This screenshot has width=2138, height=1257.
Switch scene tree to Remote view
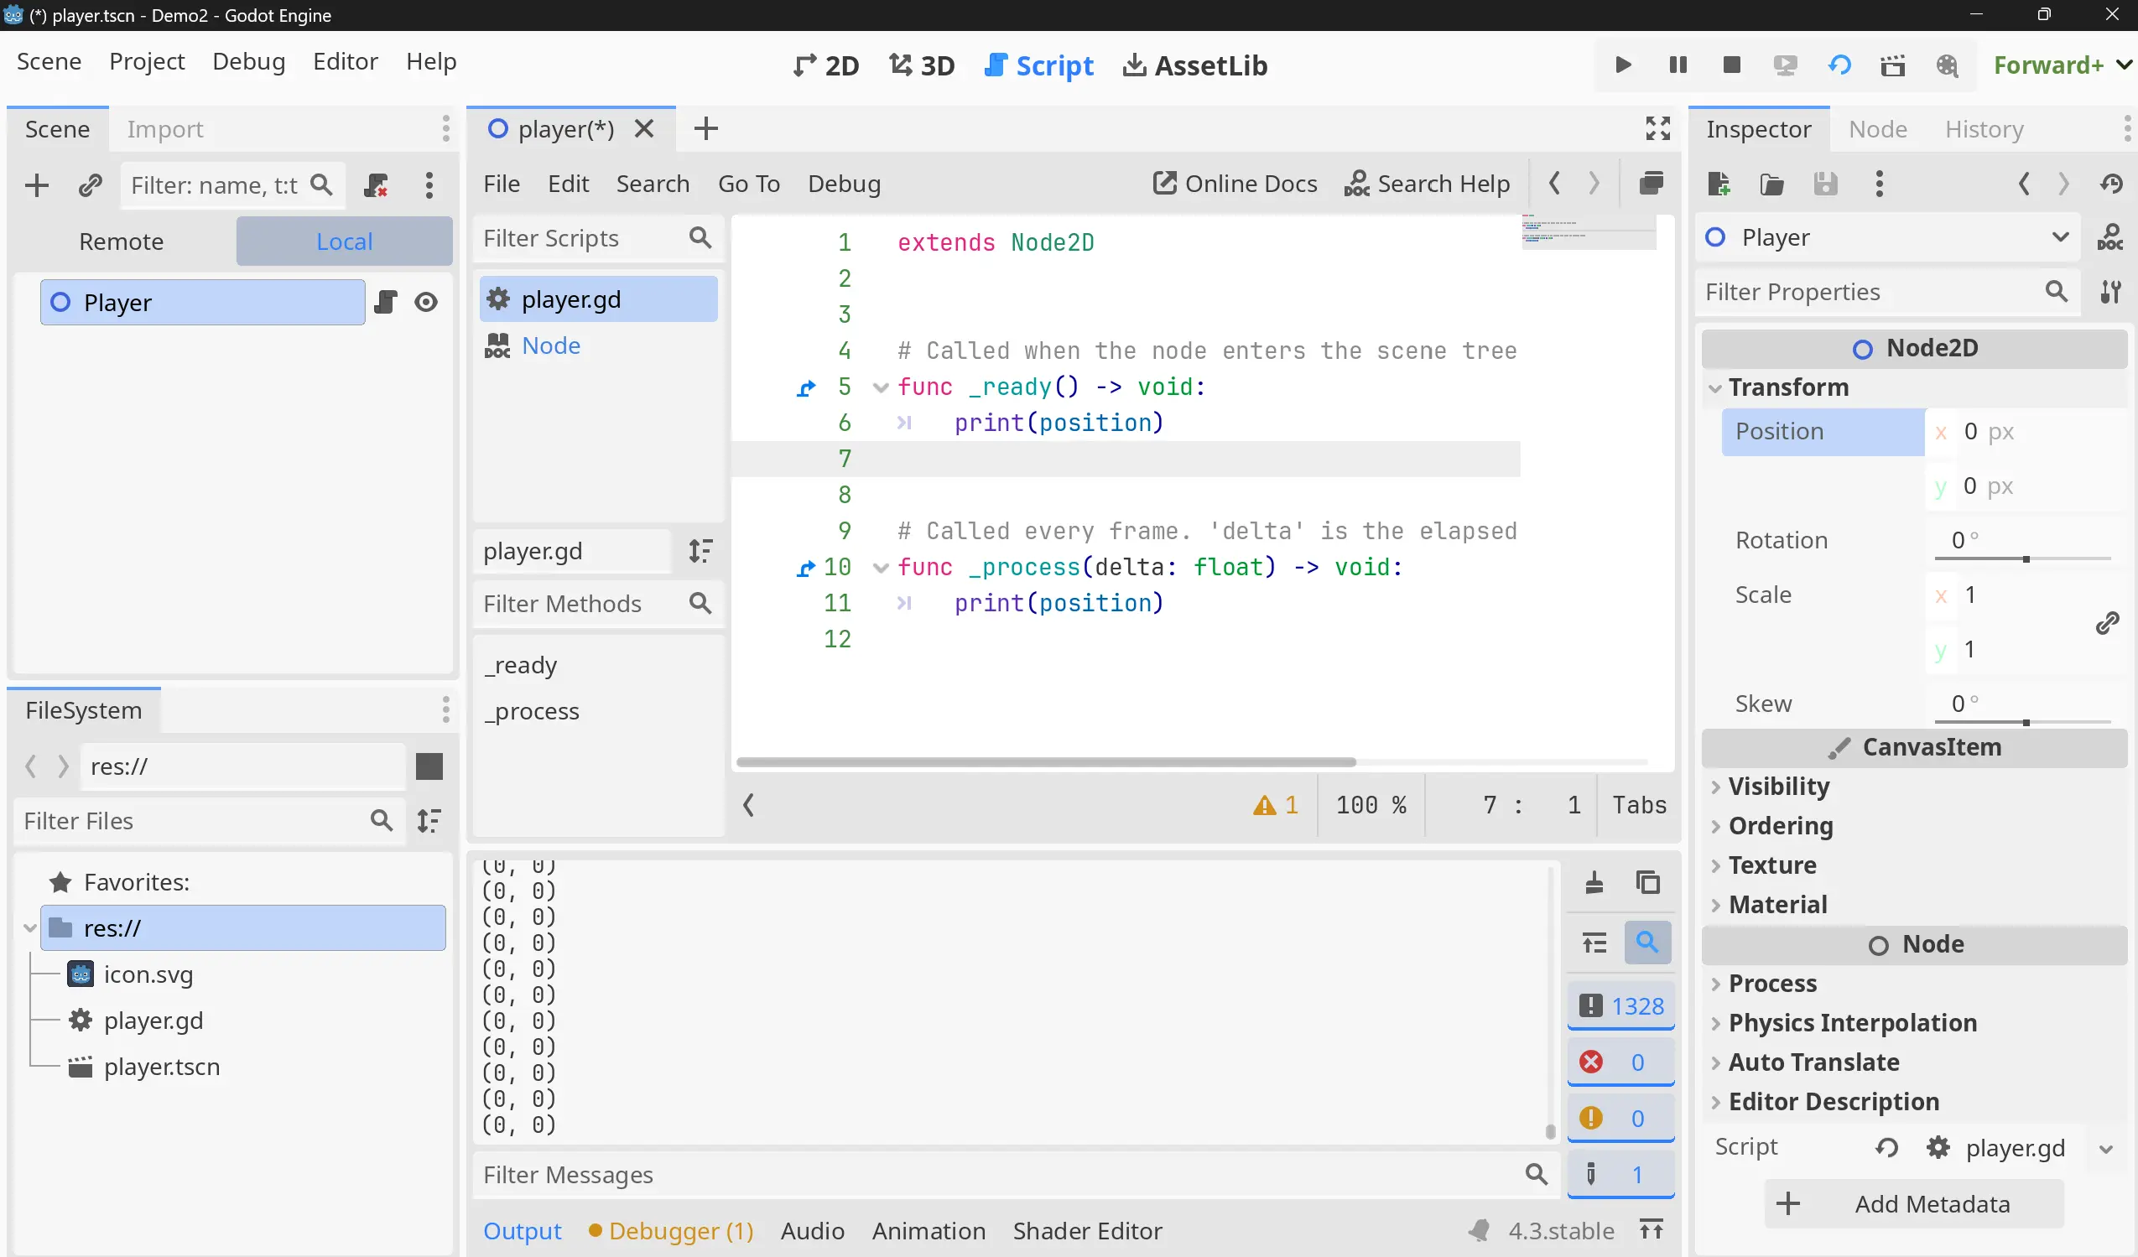pos(122,242)
